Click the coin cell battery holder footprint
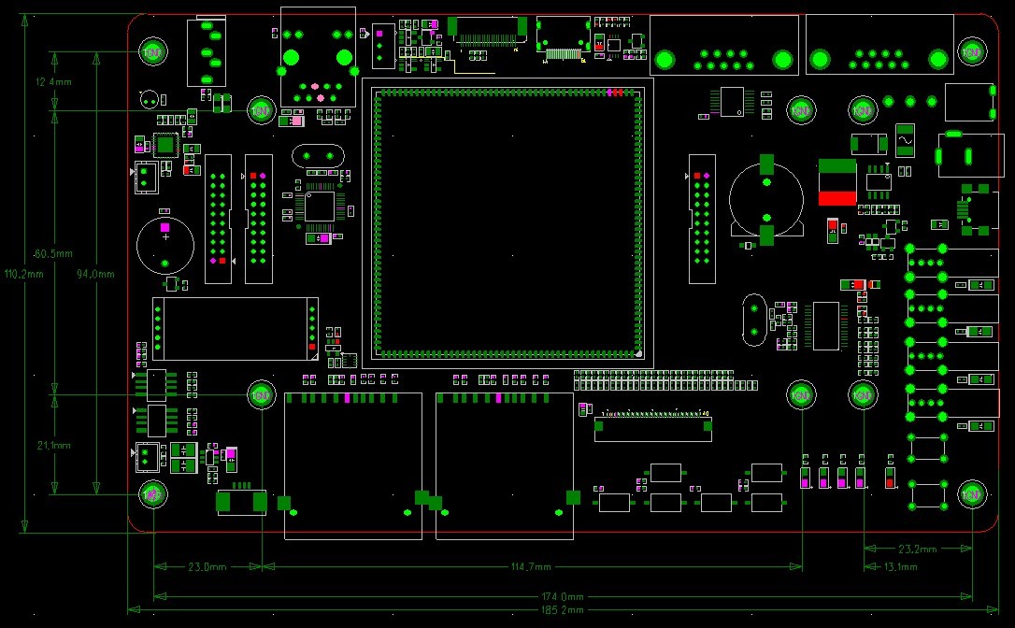Screen dimensions: 1015x628 click(766, 200)
